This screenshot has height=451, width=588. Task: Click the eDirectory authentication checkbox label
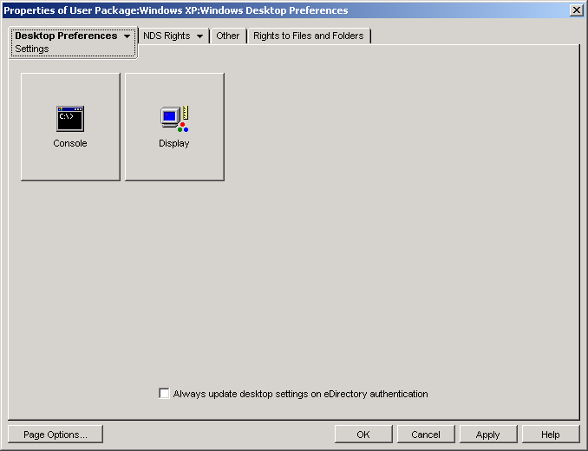(x=300, y=394)
